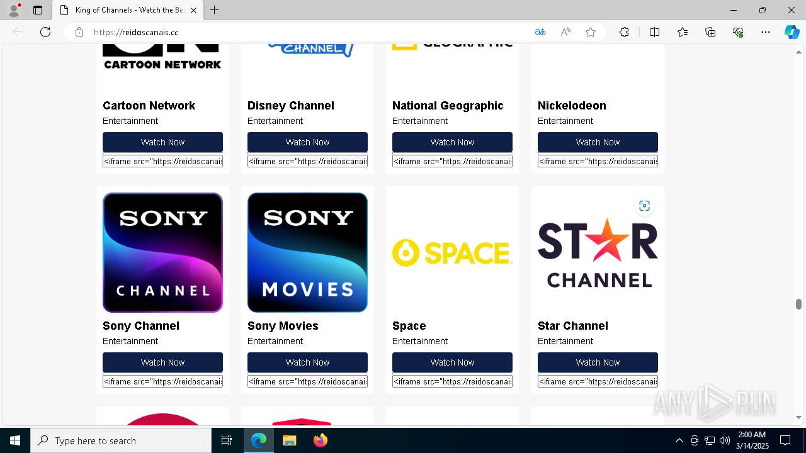The height and width of the screenshot is (453, 806).
Task: Open the Favorites list icon
Action: point(683,32)
